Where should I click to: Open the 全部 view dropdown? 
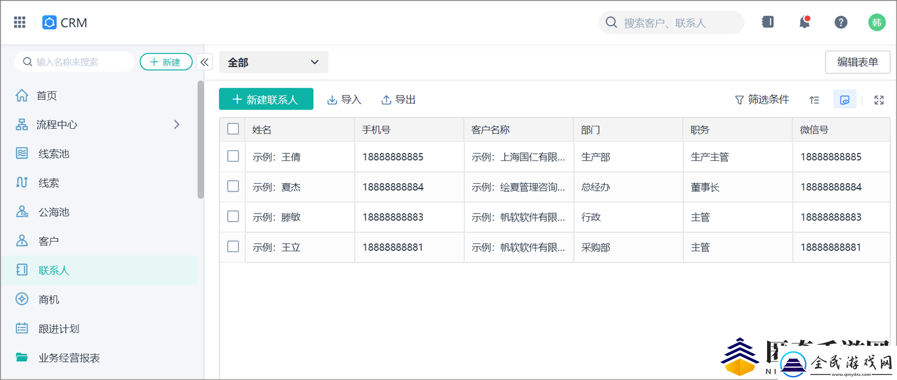pyautogui.click(x=274, y=62)
